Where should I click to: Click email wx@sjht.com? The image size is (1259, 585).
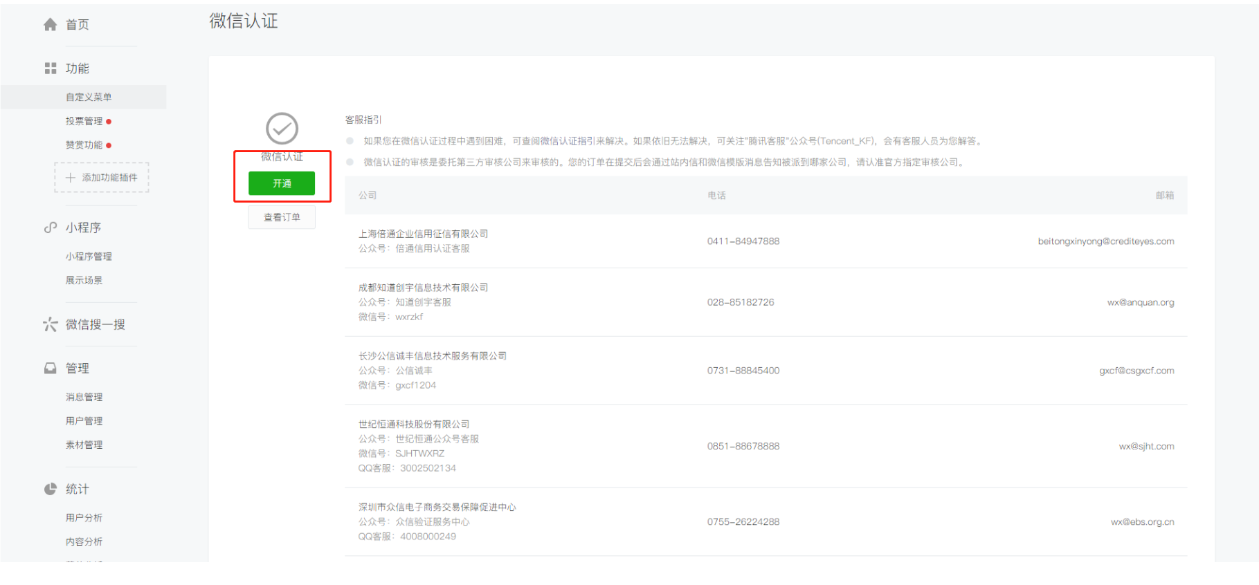pyautogui.click(x=1147, y=447)
